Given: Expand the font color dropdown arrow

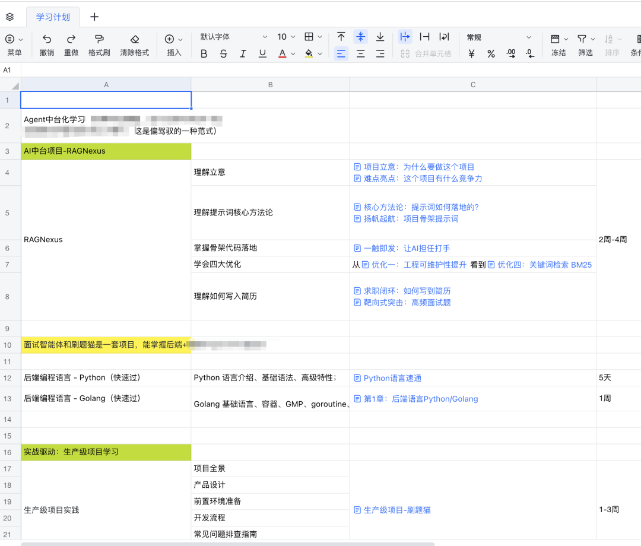Looking at the screenshot, I should (x=293, y=53).
